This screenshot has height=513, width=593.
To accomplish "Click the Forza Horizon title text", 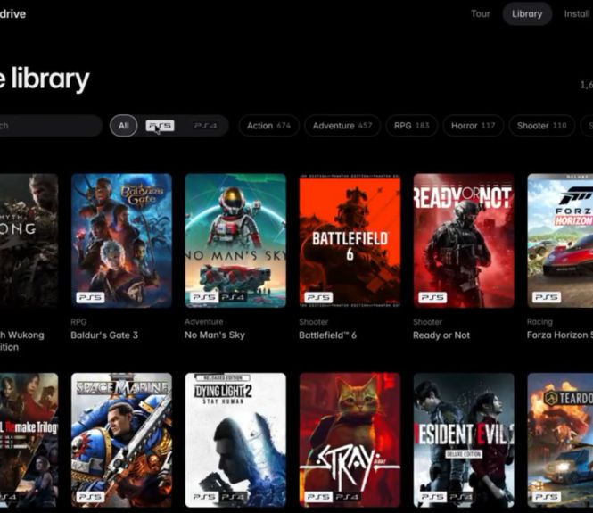I will (x=560, y=335).
